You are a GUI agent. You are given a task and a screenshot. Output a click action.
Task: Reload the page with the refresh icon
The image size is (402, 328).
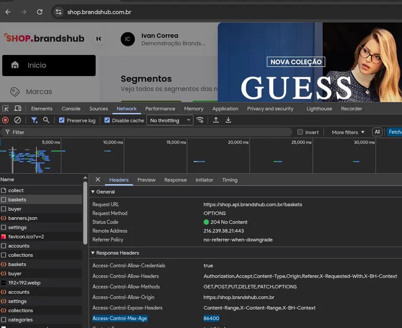[x=40, y=12]
